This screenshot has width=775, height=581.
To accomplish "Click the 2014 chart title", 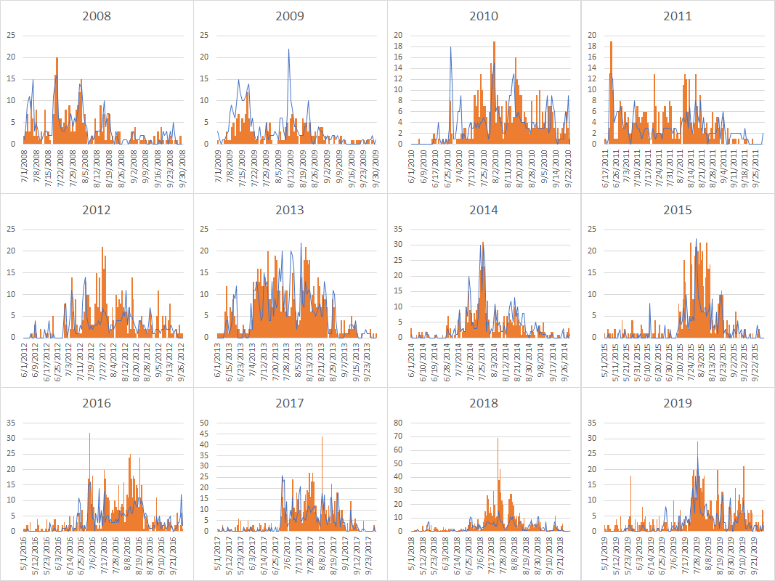I will point(484,210).
